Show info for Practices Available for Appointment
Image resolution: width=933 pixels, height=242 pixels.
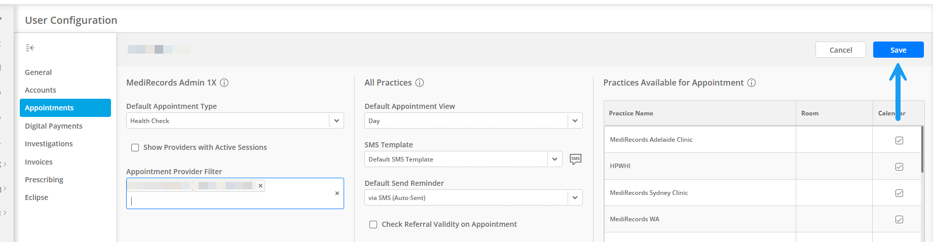point(752,83)
